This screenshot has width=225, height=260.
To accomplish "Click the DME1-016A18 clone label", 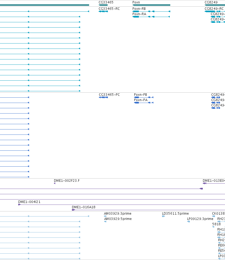I will 84,207.
